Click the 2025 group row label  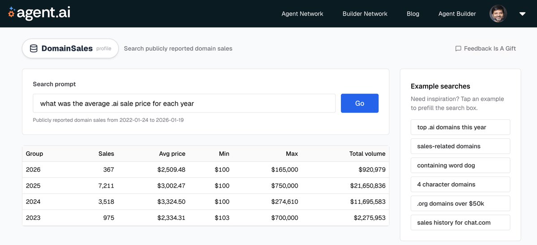[33, 186]
